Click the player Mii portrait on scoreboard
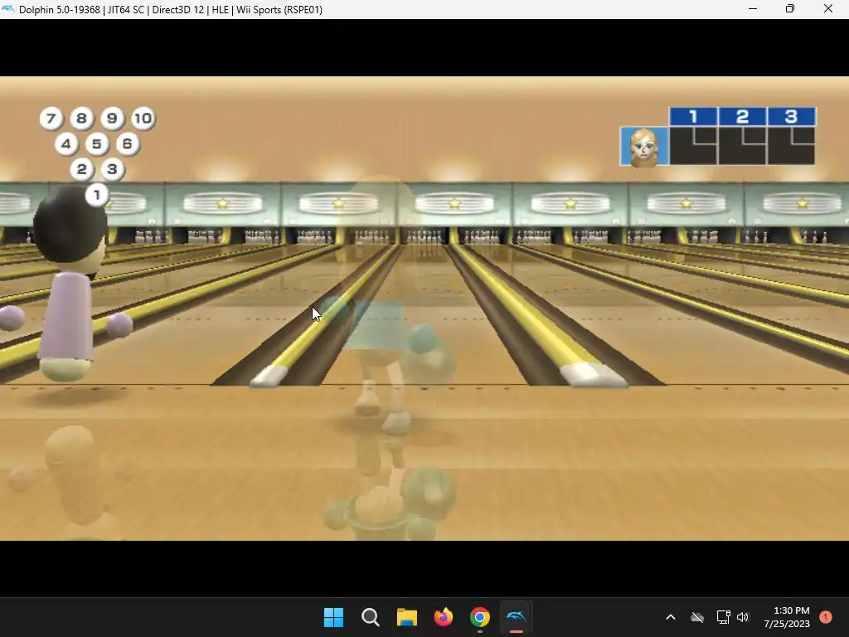 [644, 146]
